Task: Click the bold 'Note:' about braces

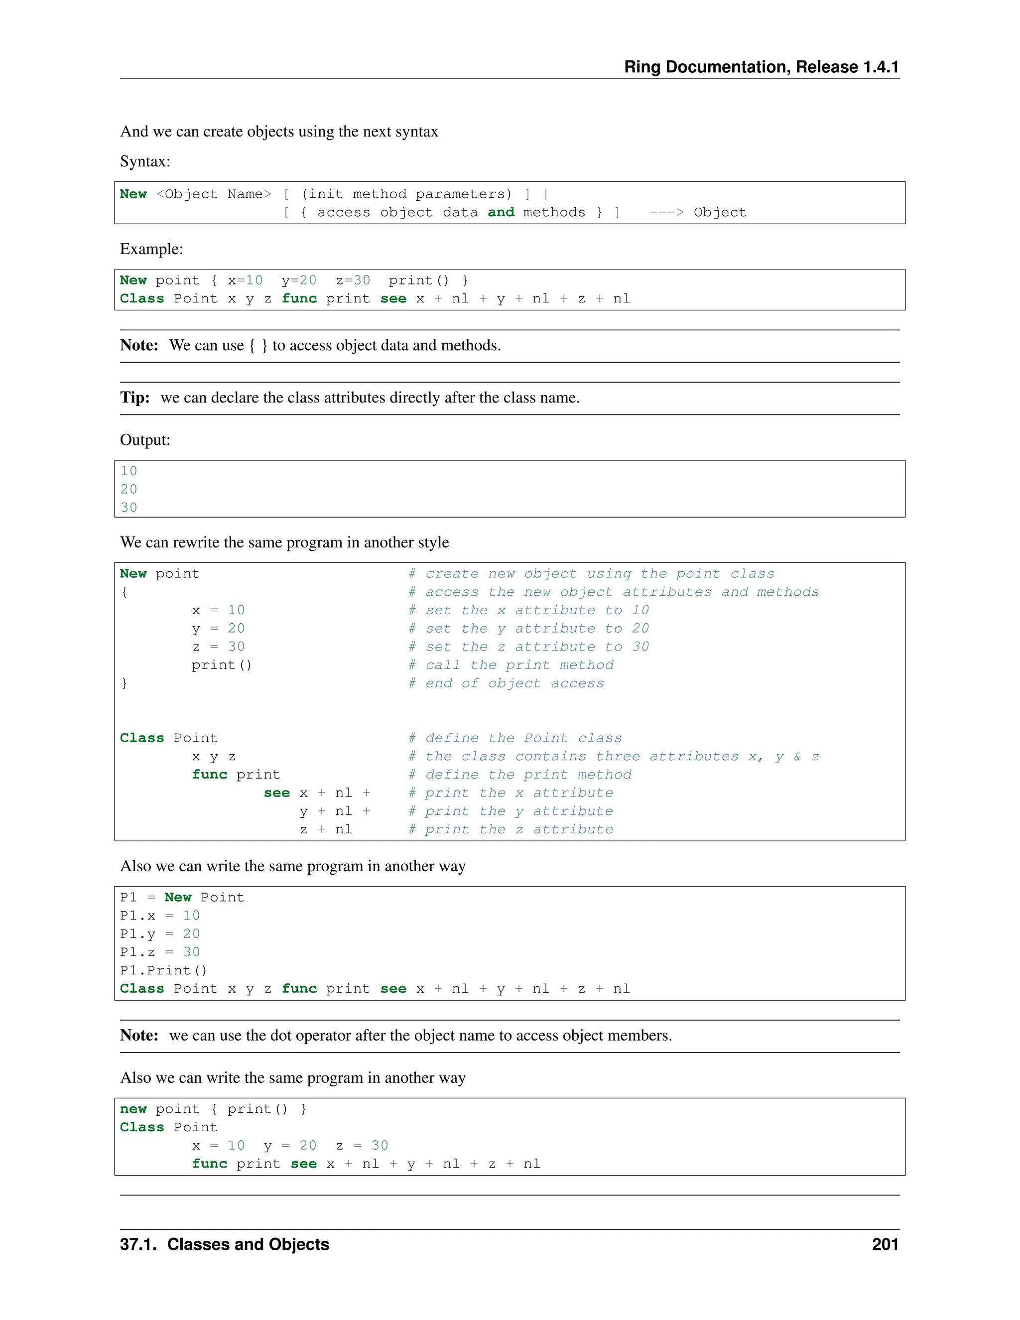Action: click(x=139, y=345)
